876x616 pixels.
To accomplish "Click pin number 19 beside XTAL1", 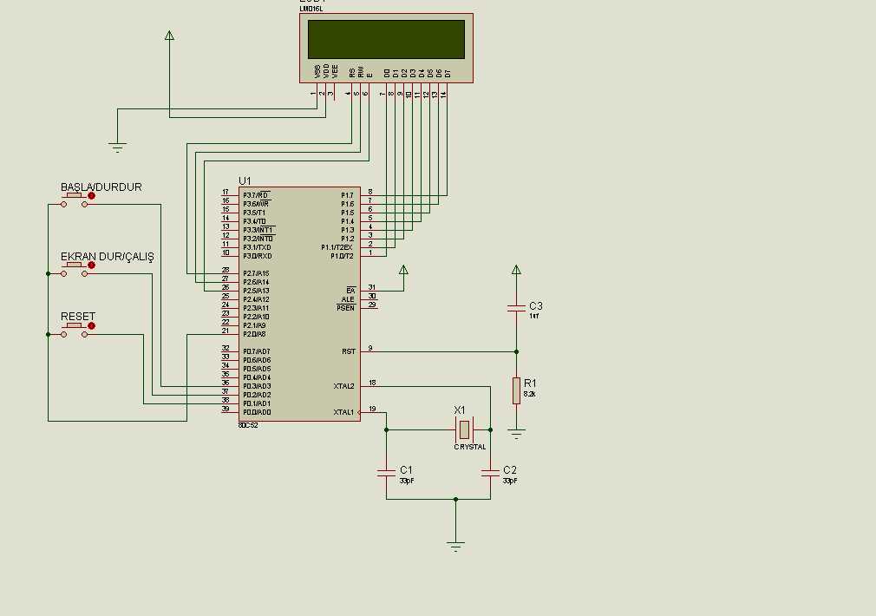I will click(372, 409).
